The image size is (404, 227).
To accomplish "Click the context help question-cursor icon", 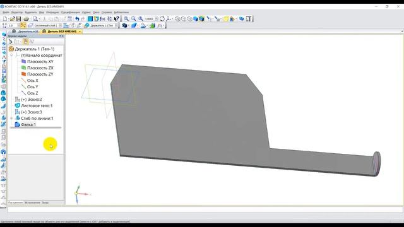I will click(x=116, y=19).
